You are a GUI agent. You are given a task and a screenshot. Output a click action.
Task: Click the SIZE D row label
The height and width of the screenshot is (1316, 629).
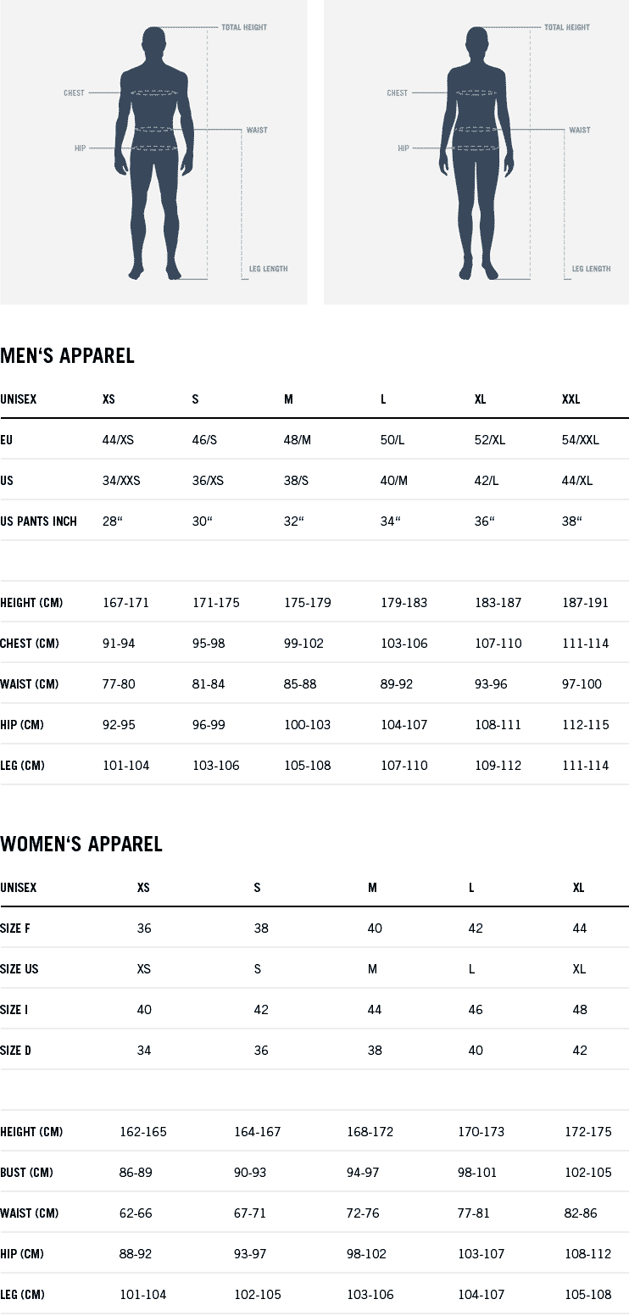click(x=16, y=1051)
